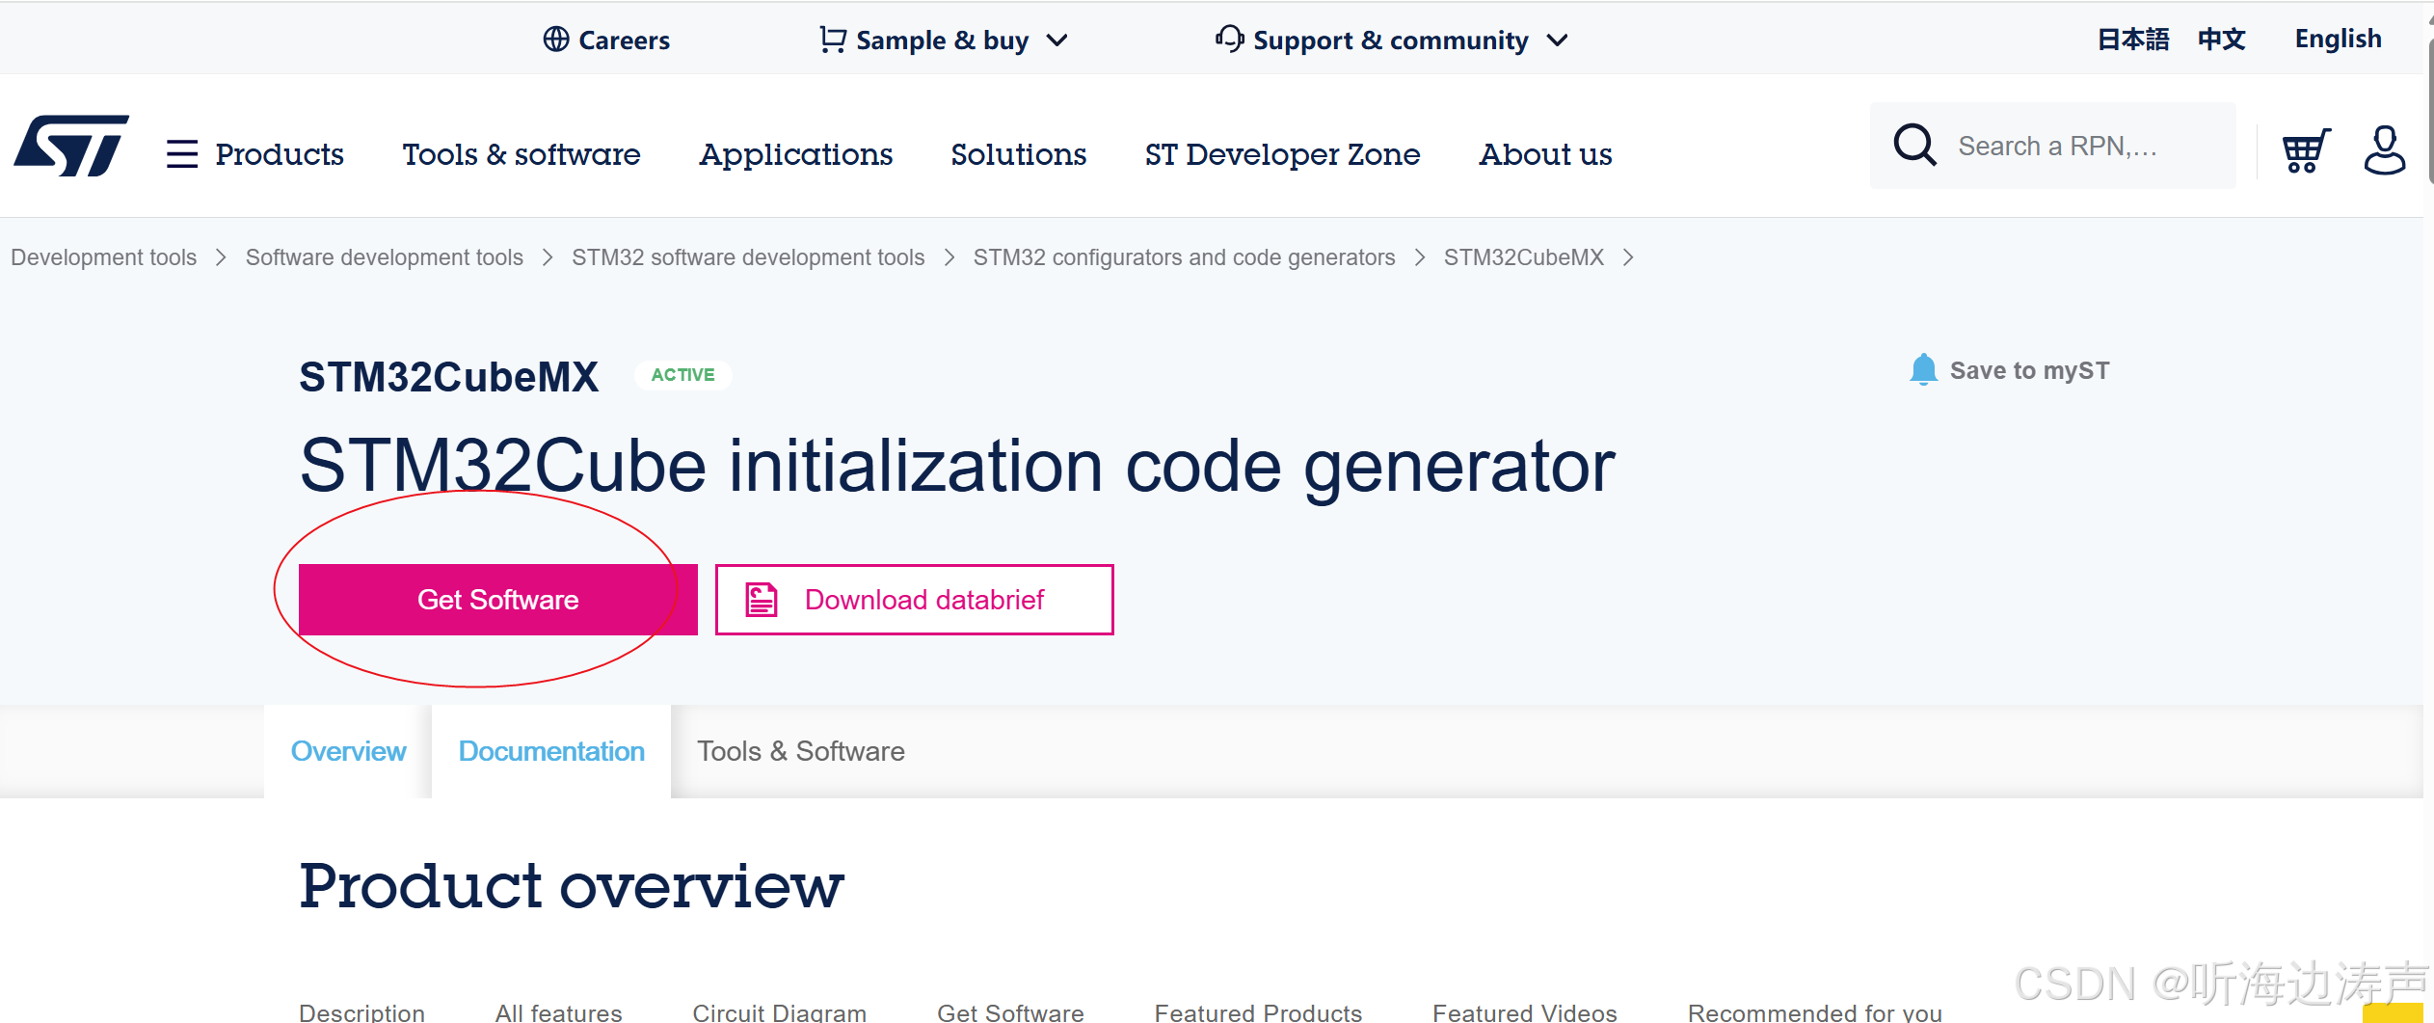Open the Applications menu
Viewport: 2434px width, 1023px height.
click(796, 154)
